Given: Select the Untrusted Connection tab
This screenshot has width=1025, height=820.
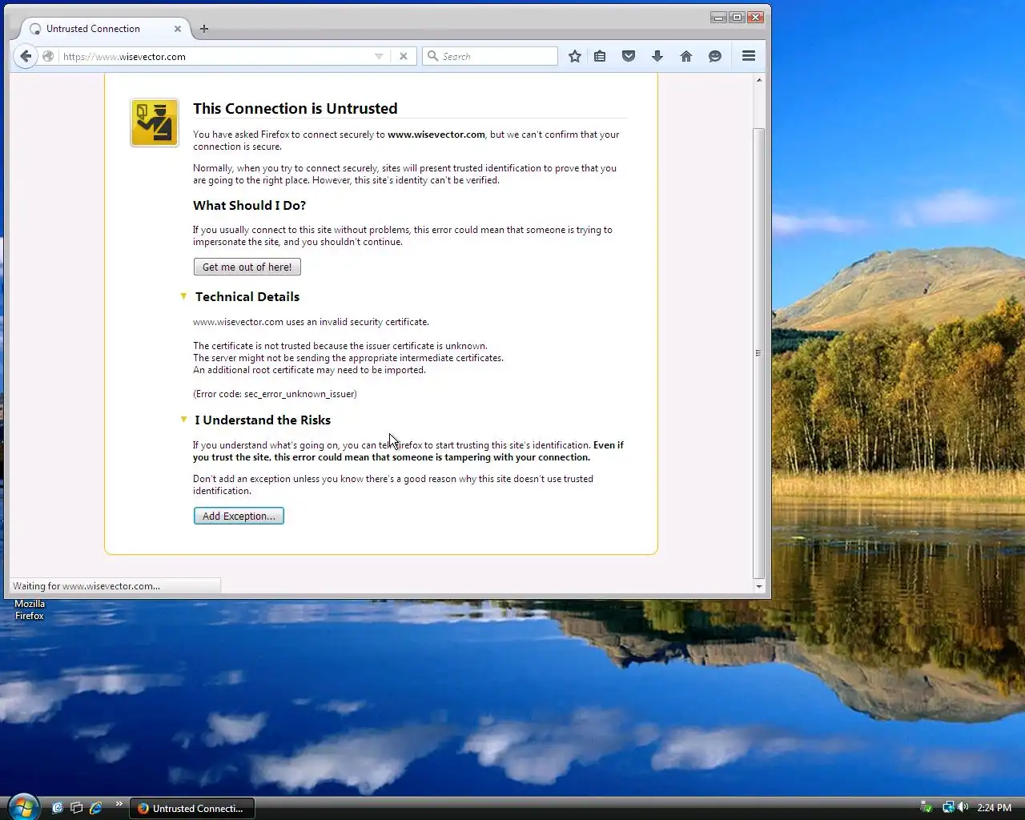Looking at the screenshot, I should pos(106,29).
